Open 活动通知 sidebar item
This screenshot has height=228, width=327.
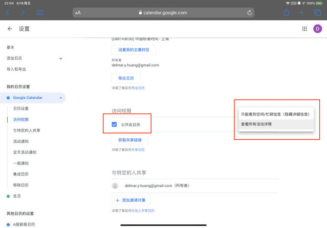coord(21,141)
